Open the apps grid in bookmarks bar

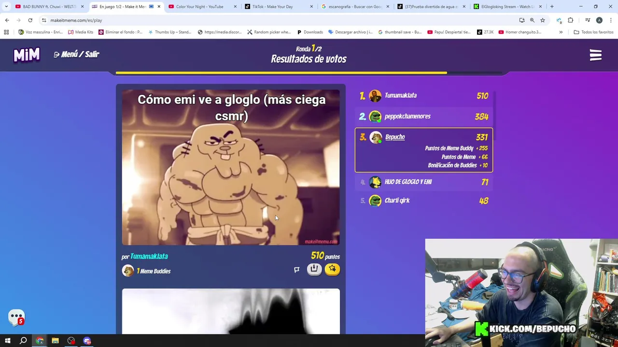[x=6, y=32]
